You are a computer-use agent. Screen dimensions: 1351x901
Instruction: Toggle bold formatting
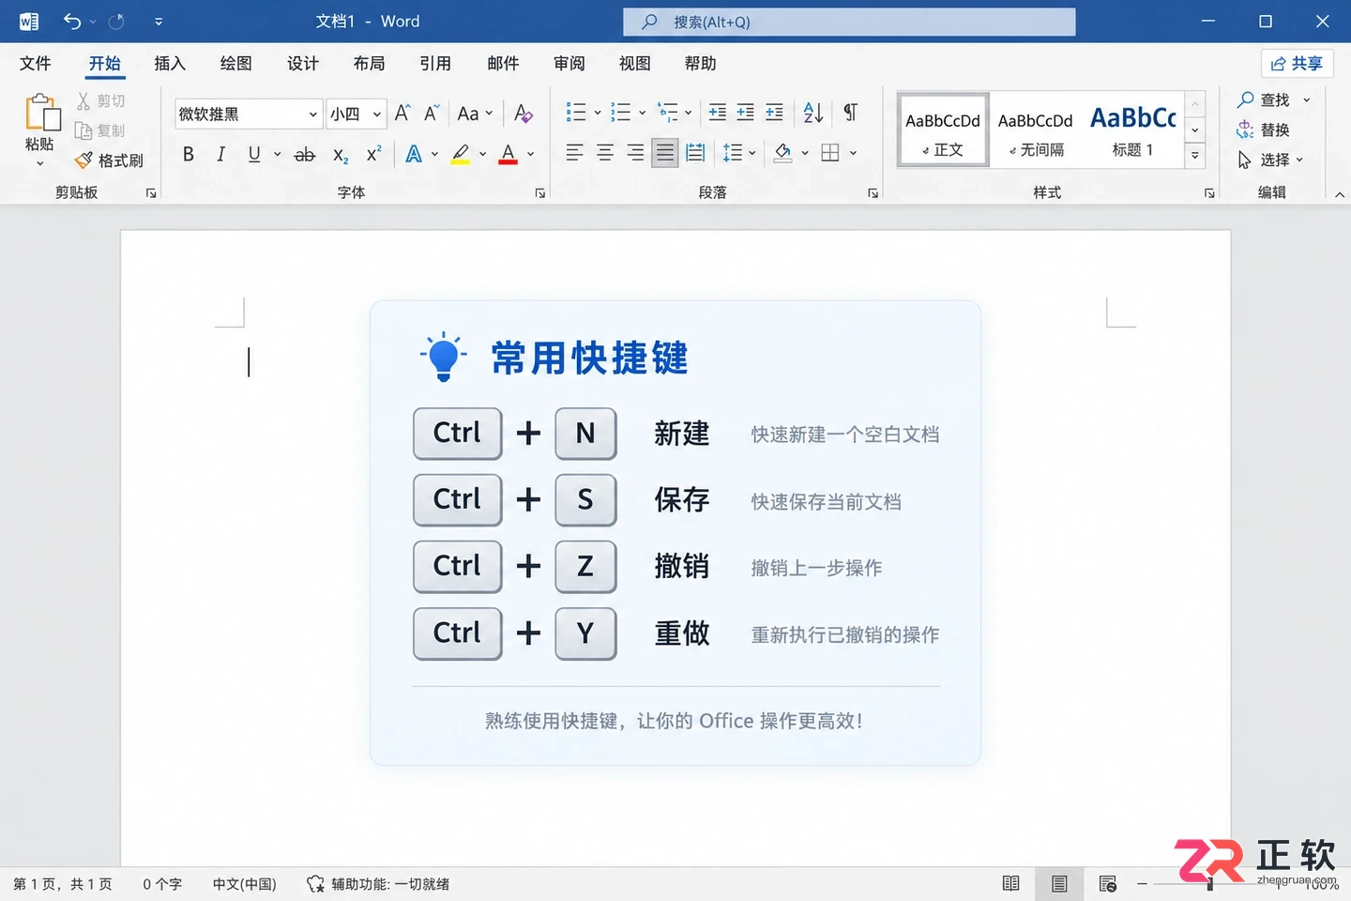[x=189, y=154]
